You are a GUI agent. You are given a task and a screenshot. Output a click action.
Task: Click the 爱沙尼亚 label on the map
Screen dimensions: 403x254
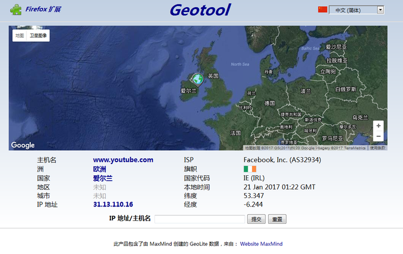[x=336, y=47]
